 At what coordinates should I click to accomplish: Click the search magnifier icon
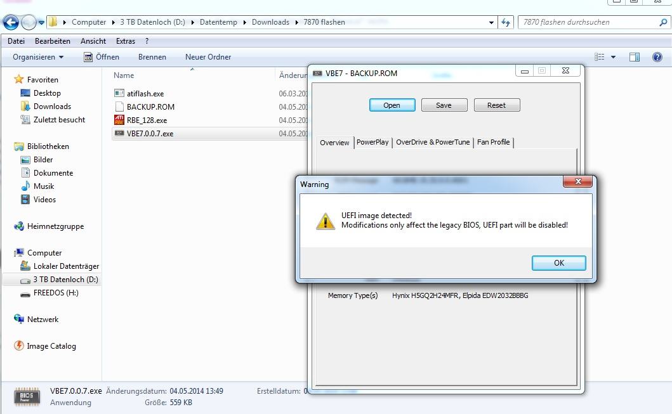(x=663, y=22)
